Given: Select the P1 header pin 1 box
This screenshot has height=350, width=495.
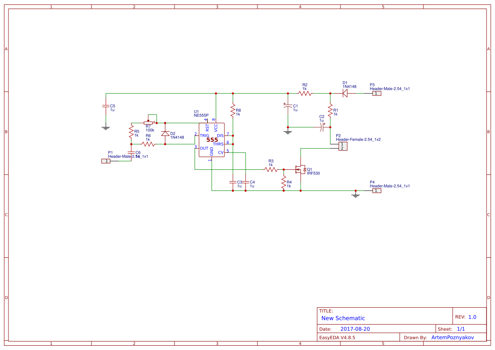Looking at the screenshot, I should pyautogui.click(x=106, y=161).
